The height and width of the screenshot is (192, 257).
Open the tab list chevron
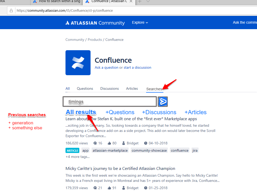[x=148, y=1]
